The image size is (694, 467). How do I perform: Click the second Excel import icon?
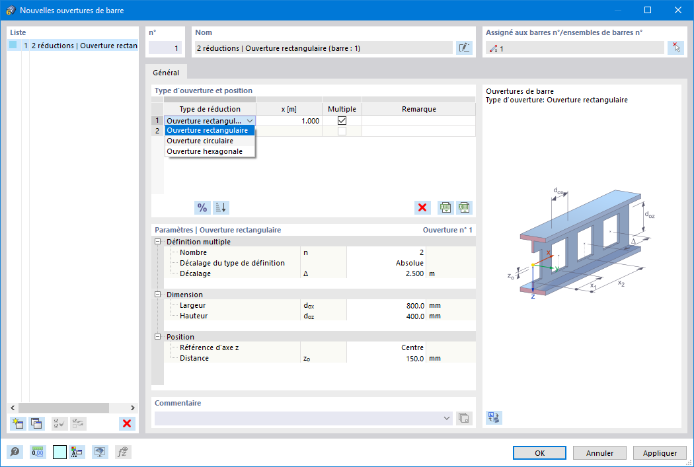(x=464, y=207)
